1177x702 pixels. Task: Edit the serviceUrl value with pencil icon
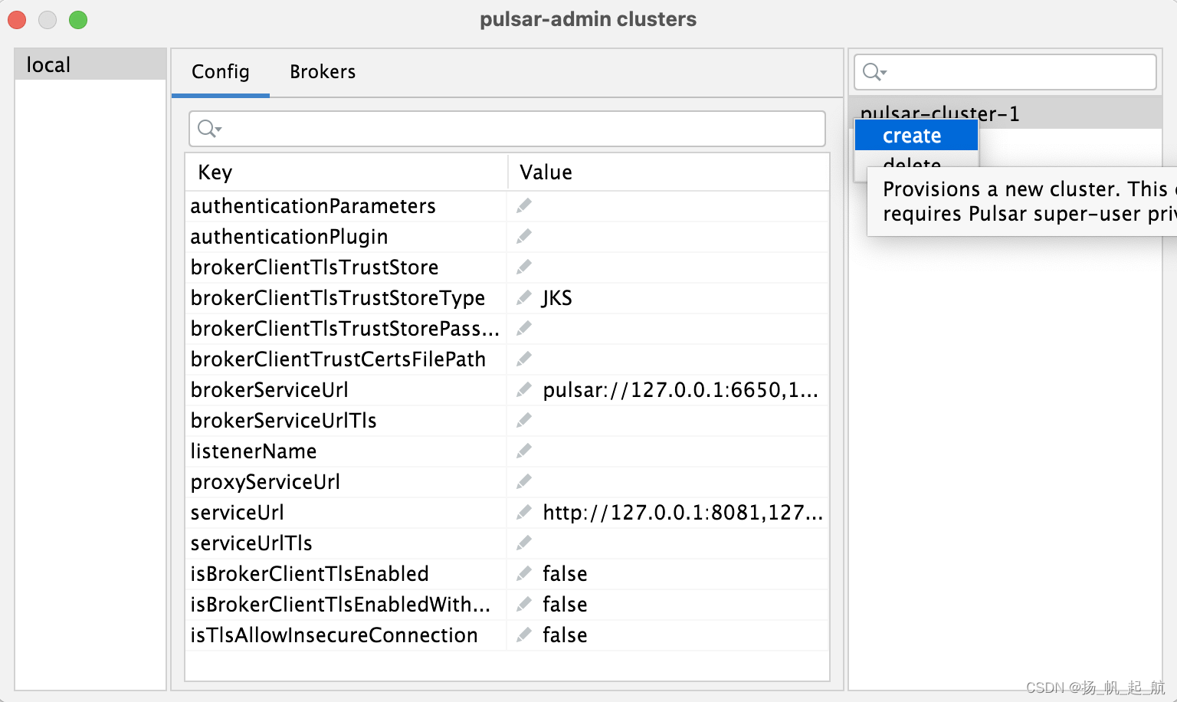[x=523, y=512]
